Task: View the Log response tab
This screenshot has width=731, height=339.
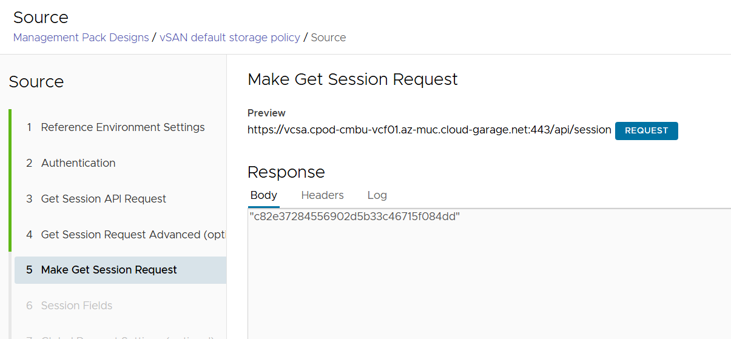Action: tap(377, 195)
